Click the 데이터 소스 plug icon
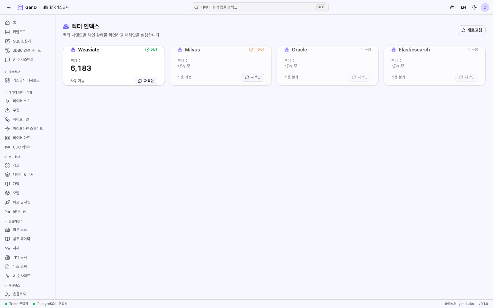This screenshot has width=493, height=308. click(x=7, y=101)
